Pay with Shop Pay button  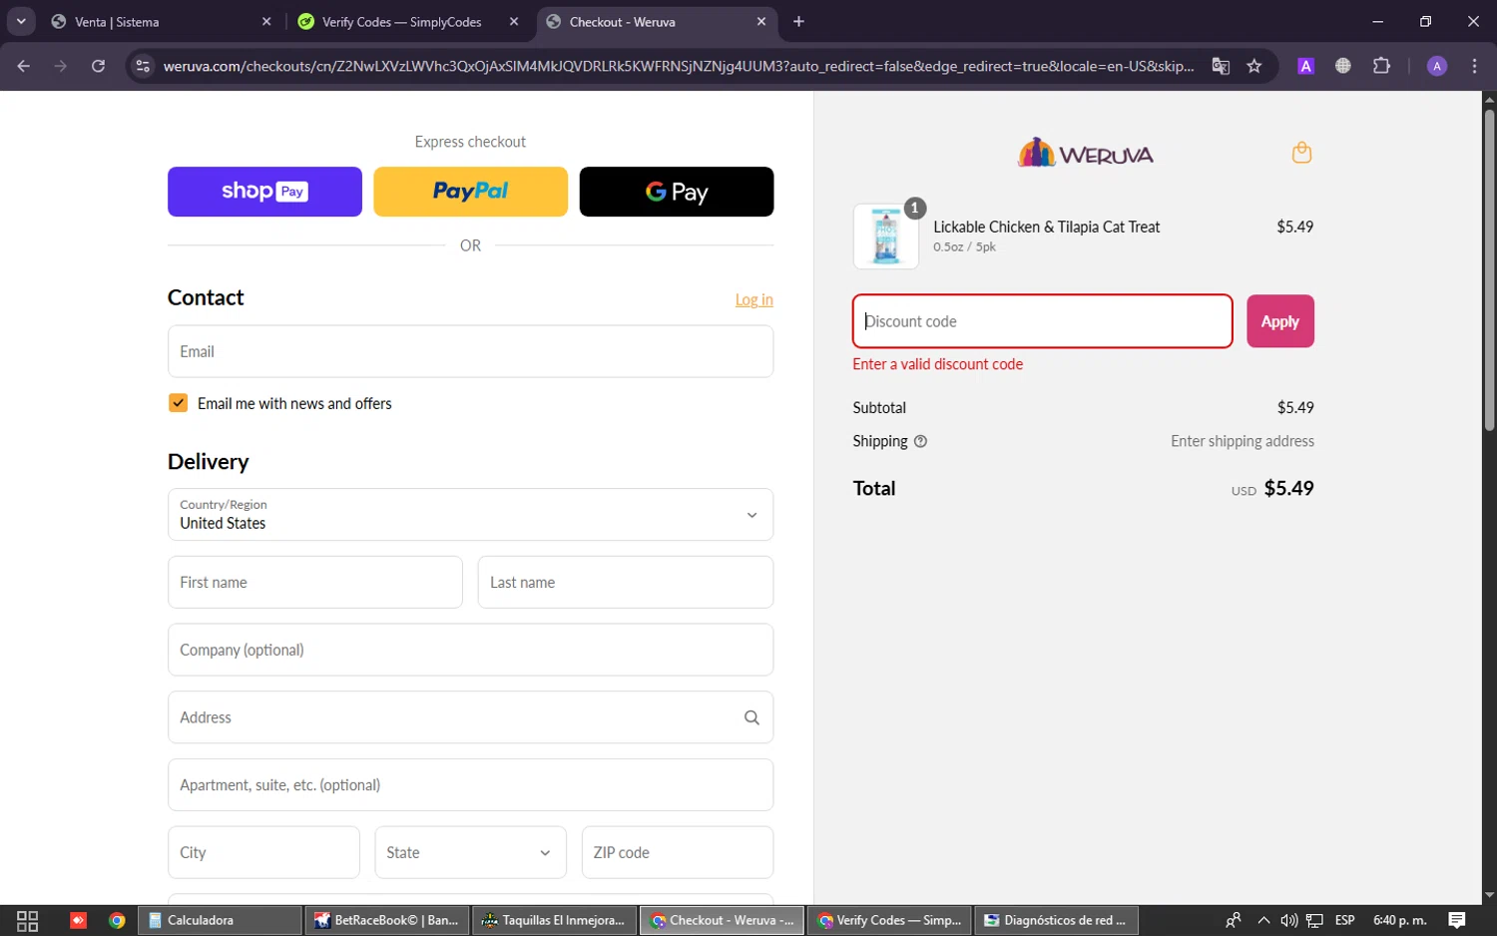(264, 192)
